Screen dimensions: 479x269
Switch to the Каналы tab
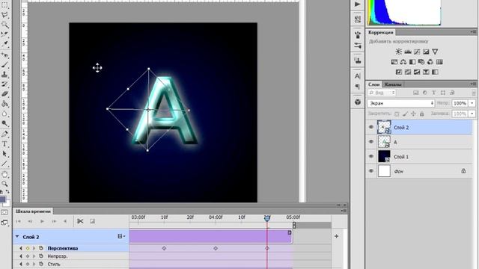[393, 84]
